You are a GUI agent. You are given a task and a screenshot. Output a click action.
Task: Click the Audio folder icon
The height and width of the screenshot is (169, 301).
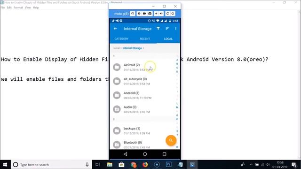117,109
